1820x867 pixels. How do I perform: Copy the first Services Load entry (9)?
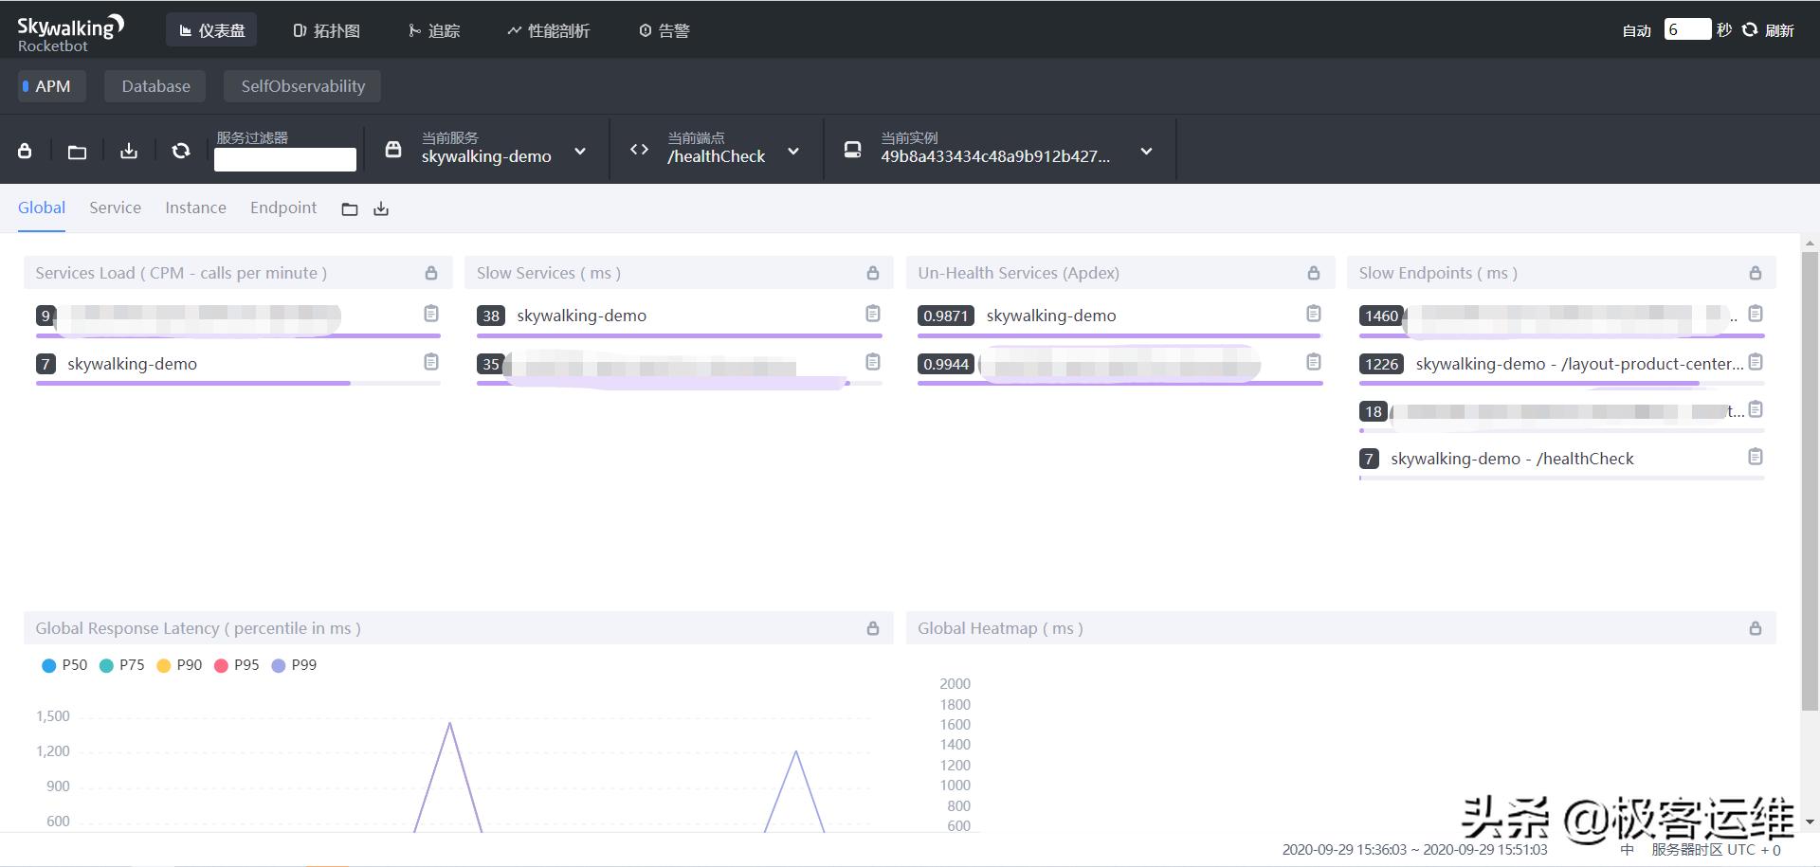431,314
